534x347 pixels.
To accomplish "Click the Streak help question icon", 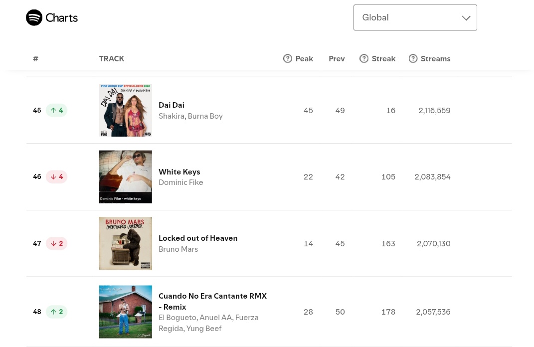I will [363, 58].
